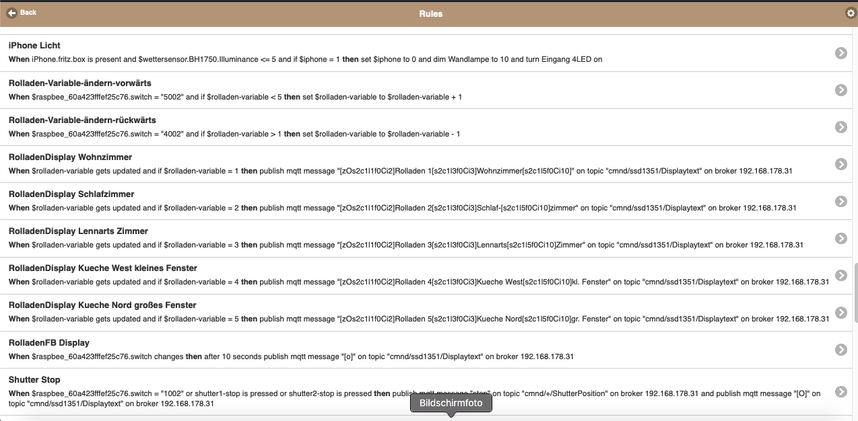
Task: Open the iPhone Licht rule chevron
Action: pos(840,52)
